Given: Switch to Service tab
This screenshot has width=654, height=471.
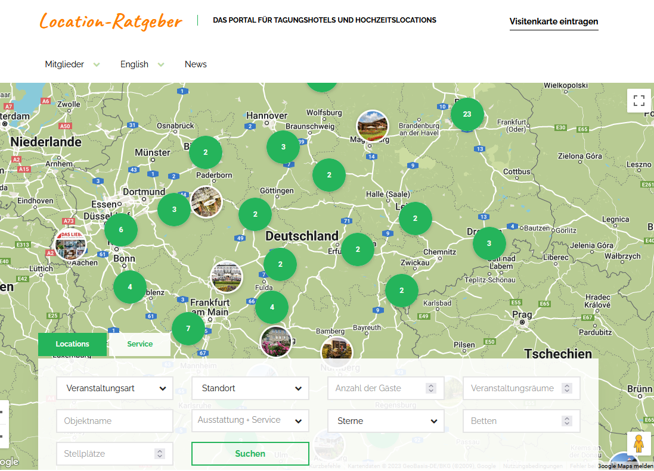Looking at the screenshot, I should (140, 344).
